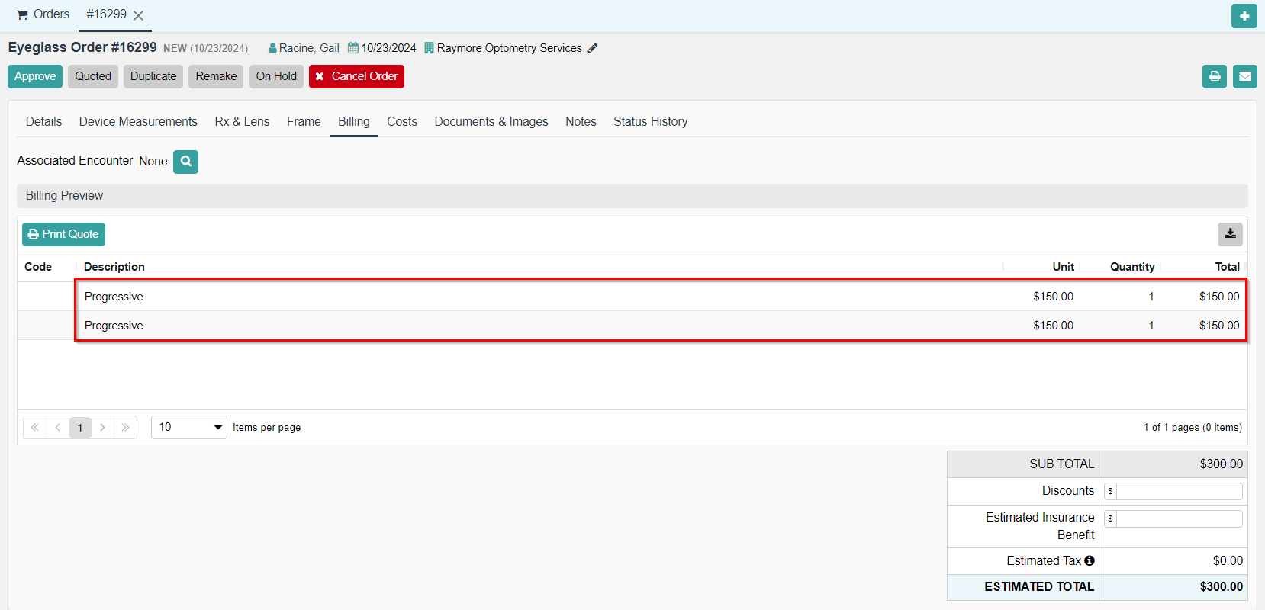The image size is (1265, 610).
Task: Open patient link Racine, Gail
Action: pyautogui.click(x=308, y=48)
